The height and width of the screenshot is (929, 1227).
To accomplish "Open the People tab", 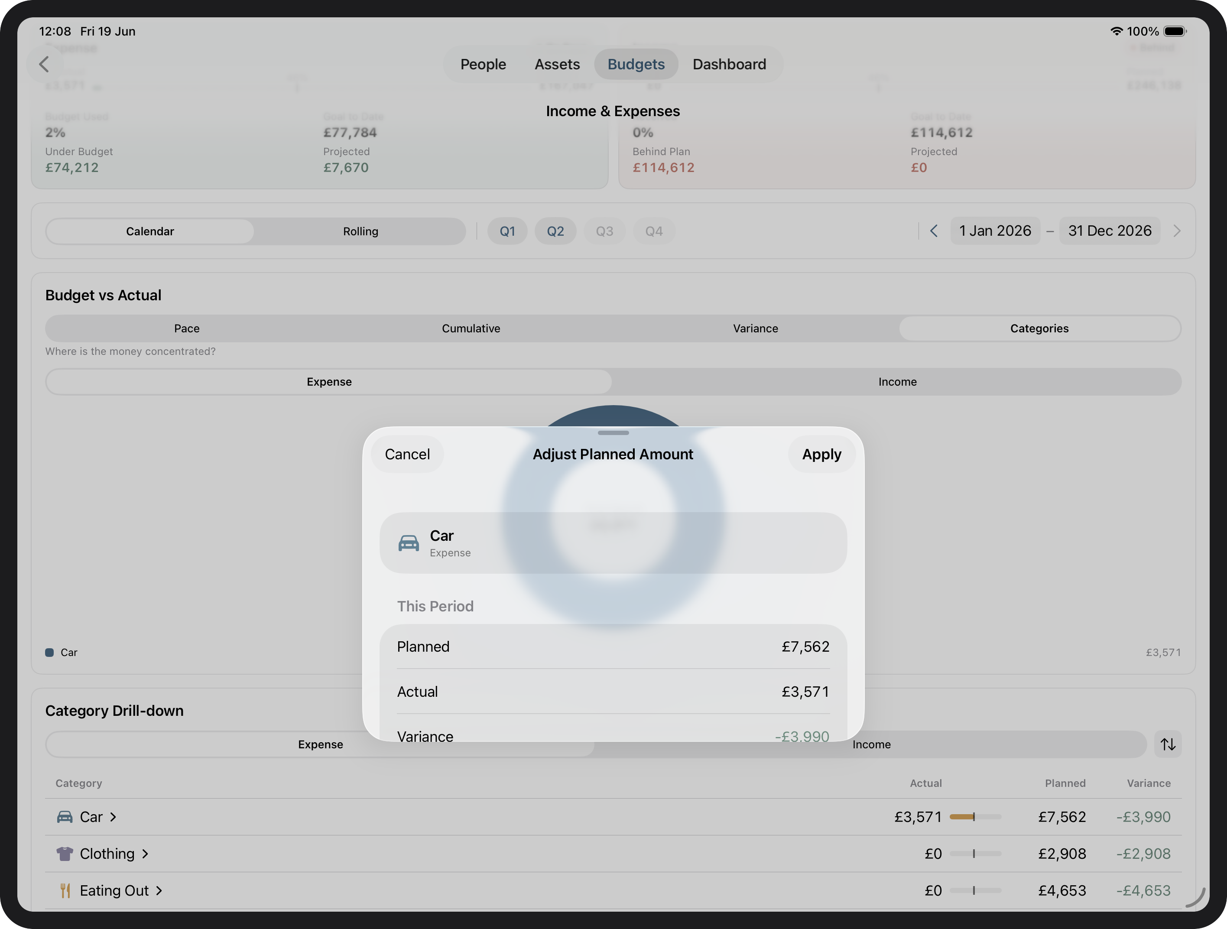I will (483, 64).
